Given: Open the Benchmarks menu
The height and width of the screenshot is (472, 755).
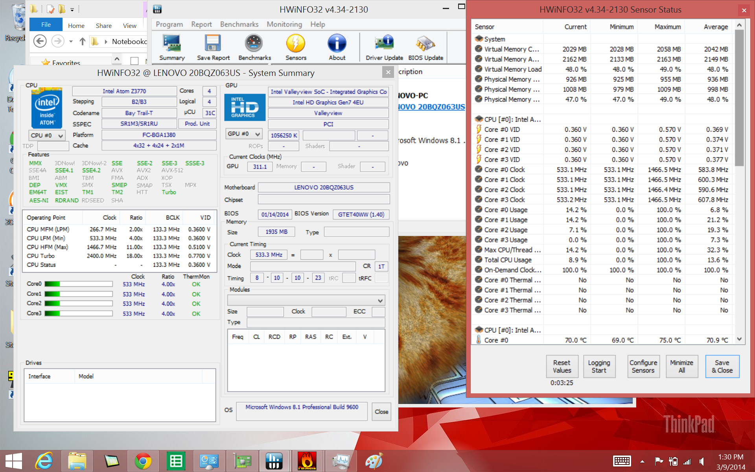Looking at the screenshot, I should 239,24.
